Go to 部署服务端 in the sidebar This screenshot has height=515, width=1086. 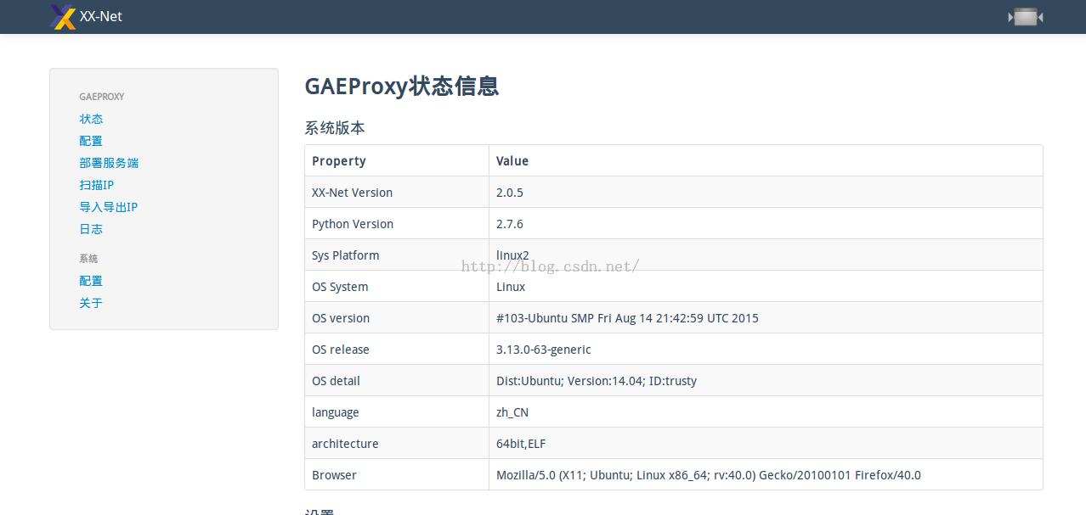coord(109,163)
